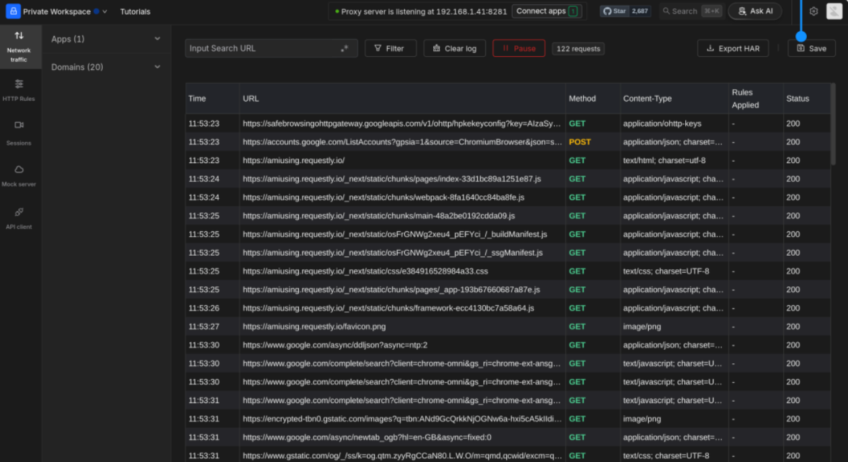Open the user profile avatar
Viewport: 848px width, 462px height.
[834, 11]
